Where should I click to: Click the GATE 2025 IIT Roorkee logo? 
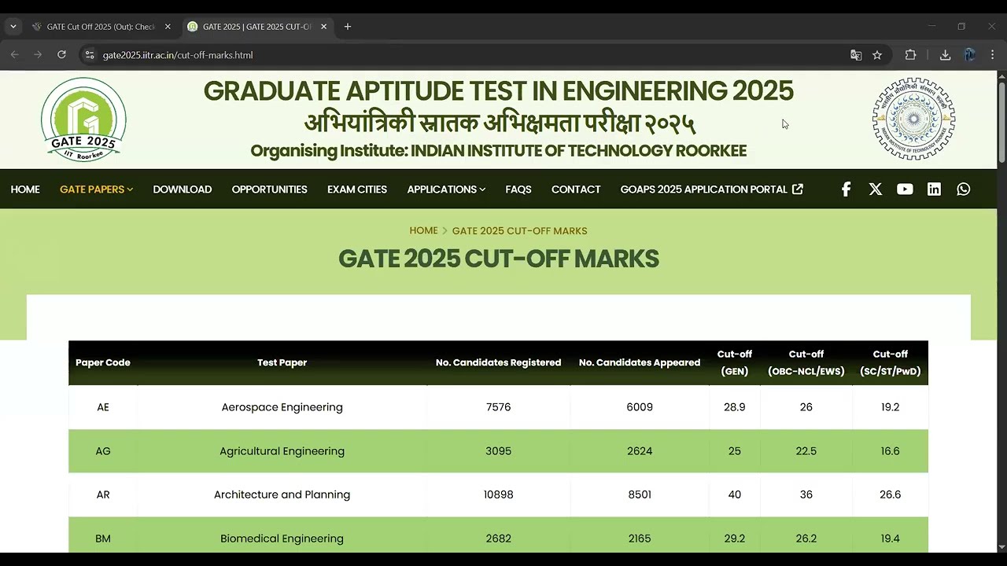pyautogui.click(x=83, y=119)
